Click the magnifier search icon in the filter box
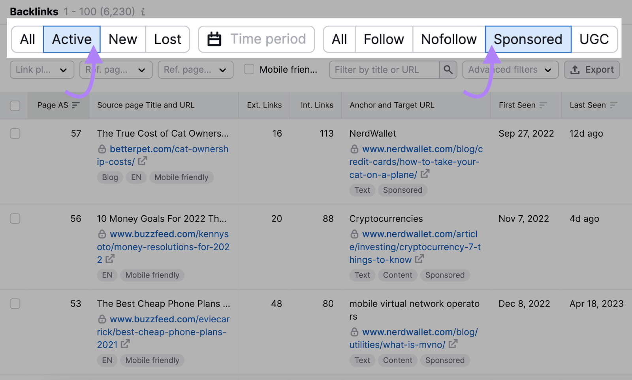Viewport: 632px width, 380px height. point(448,70)
